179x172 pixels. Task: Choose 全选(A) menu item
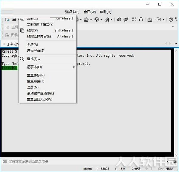(x=48, y=45)
